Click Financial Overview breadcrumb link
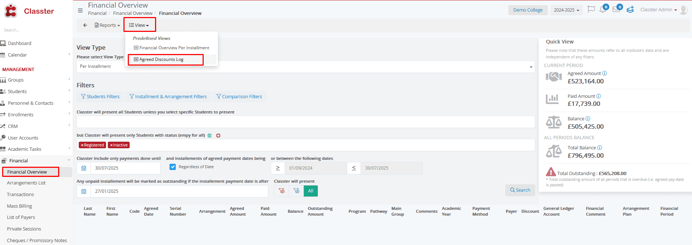Viewport: 692px width, 245px height. 133,13
